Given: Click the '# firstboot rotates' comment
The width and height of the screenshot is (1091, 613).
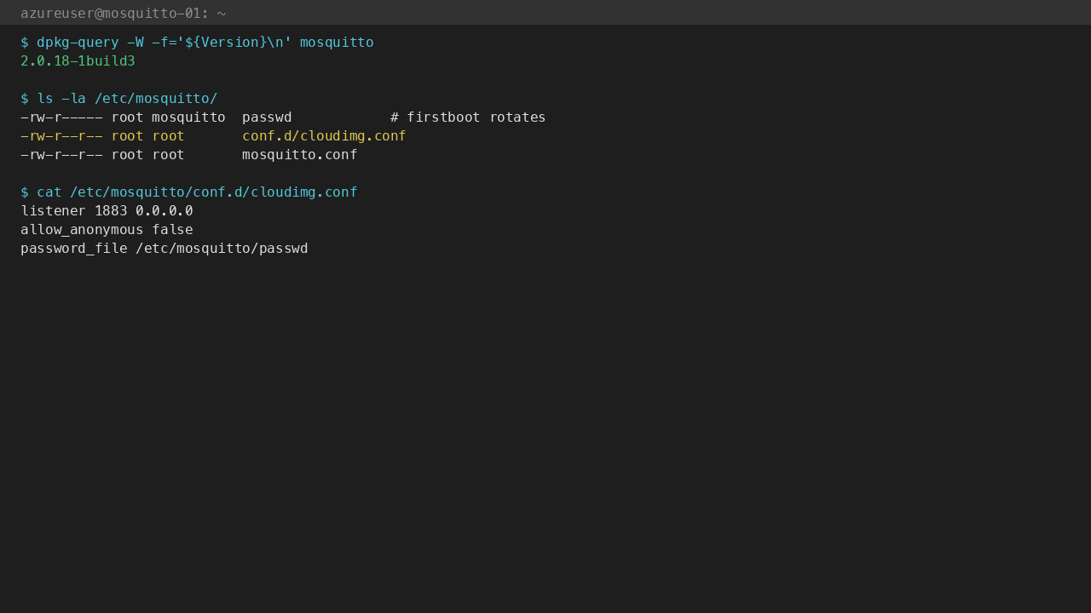Looking at the screenshot, I should coord(468,117).
